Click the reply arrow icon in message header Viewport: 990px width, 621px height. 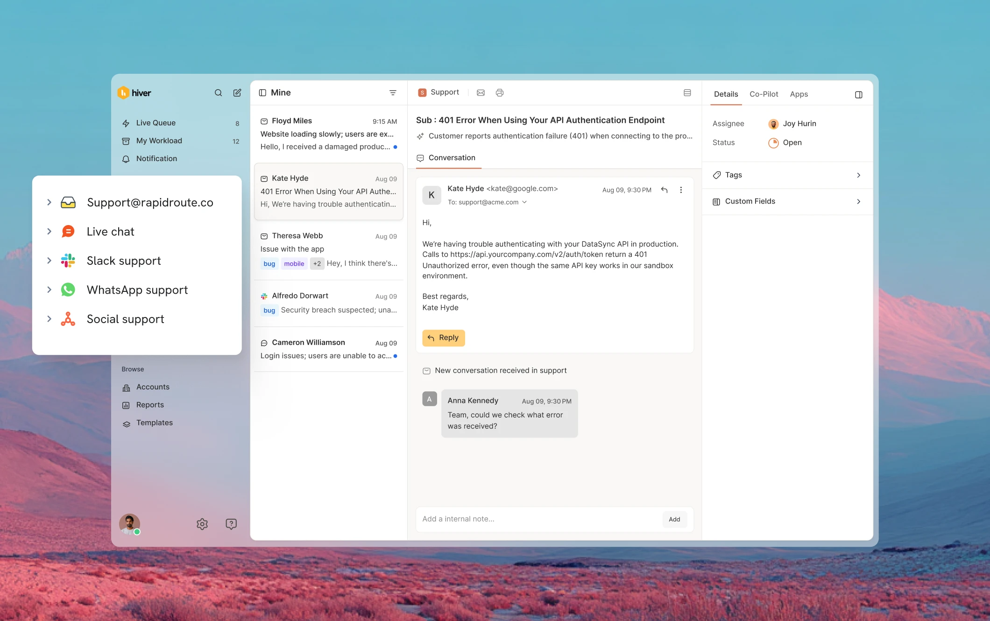pos(664,190)
